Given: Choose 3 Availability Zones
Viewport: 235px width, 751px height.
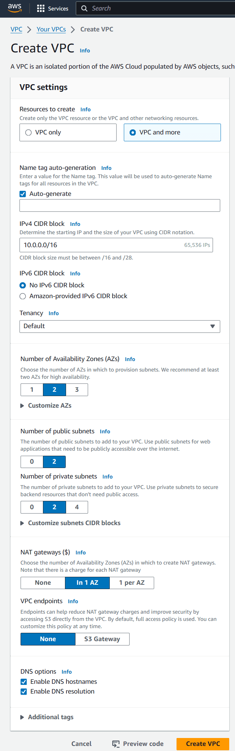Looking at the screenshot, I should click(77, 390).
